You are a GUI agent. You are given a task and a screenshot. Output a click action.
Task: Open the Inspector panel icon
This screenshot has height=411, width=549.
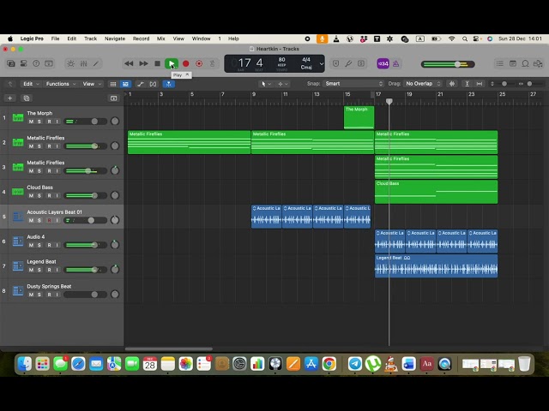[23, 63]
